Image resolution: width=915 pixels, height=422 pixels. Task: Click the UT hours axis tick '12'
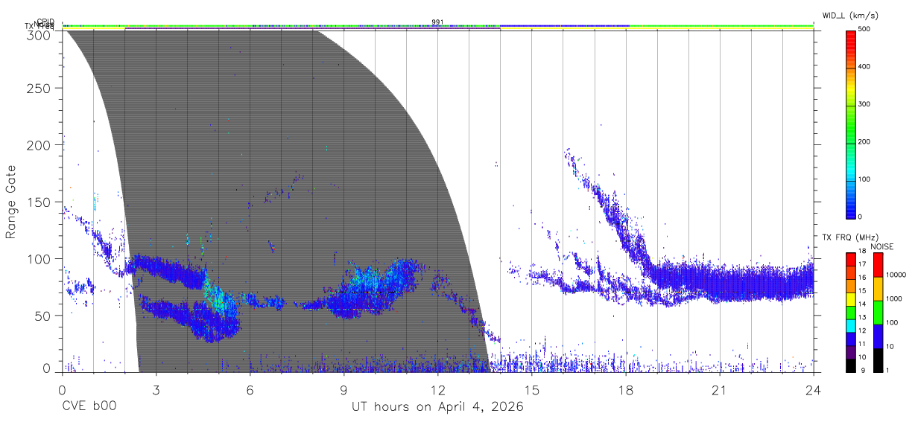437,390
